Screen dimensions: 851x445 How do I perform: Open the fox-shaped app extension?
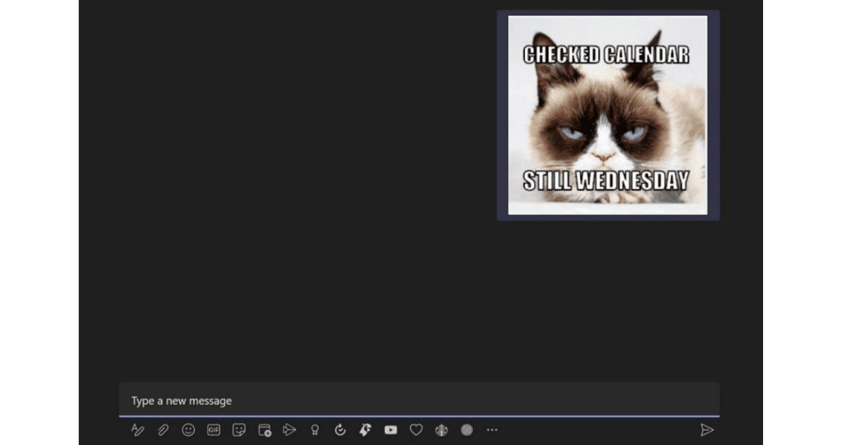tap(365, 430)
